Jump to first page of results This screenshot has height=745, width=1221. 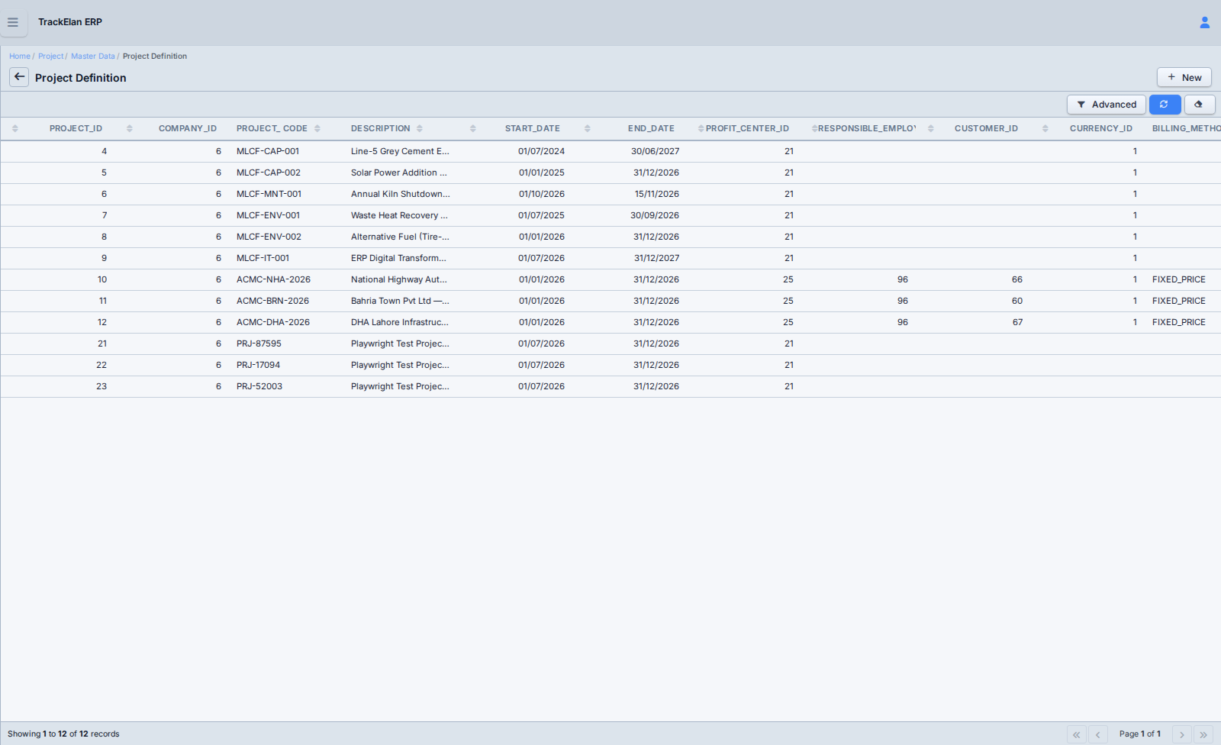click(1076, 734)
